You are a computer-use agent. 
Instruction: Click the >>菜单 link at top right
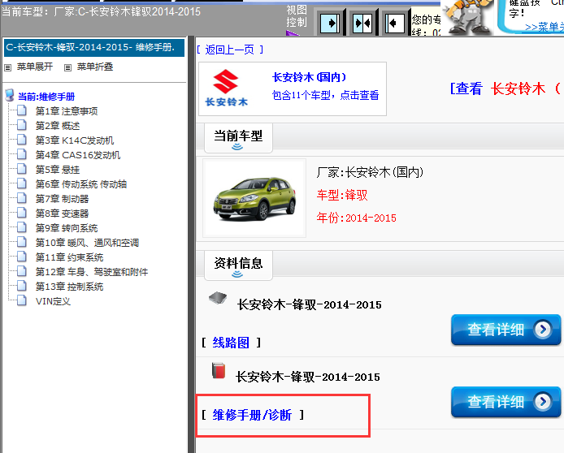point(544,27)
